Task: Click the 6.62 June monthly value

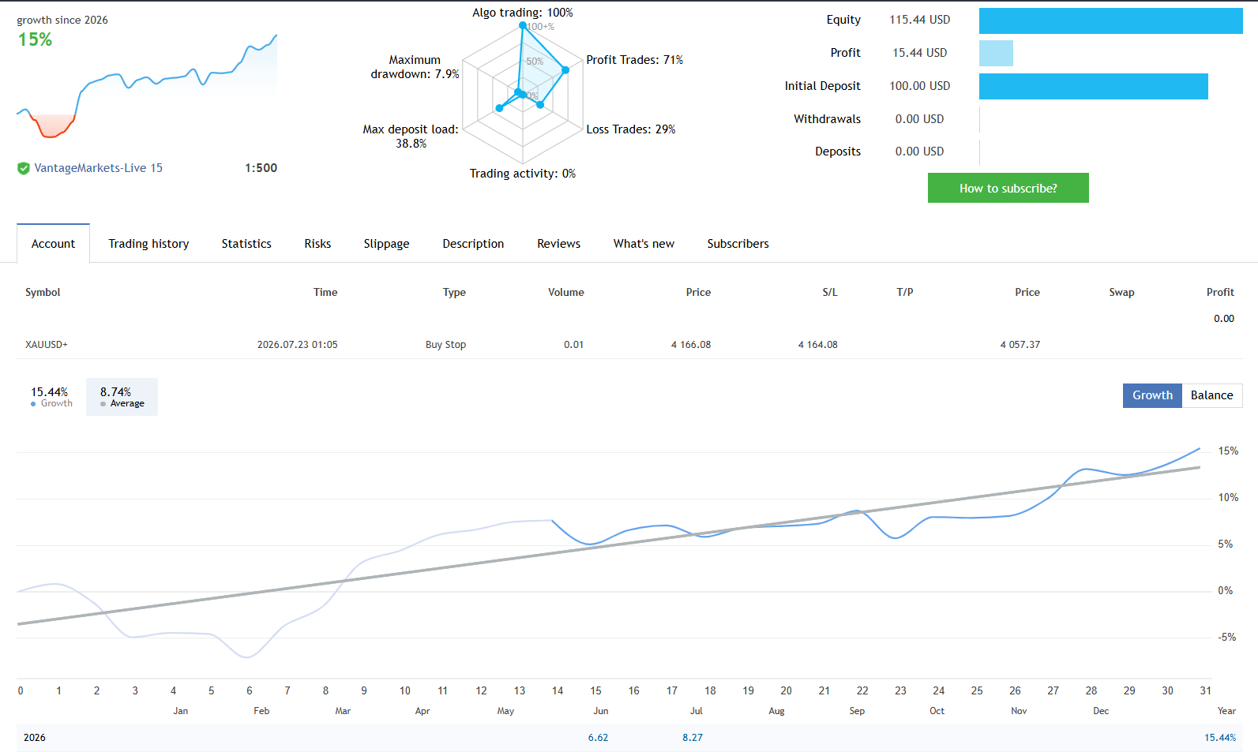Action: [x=598, y=738]
